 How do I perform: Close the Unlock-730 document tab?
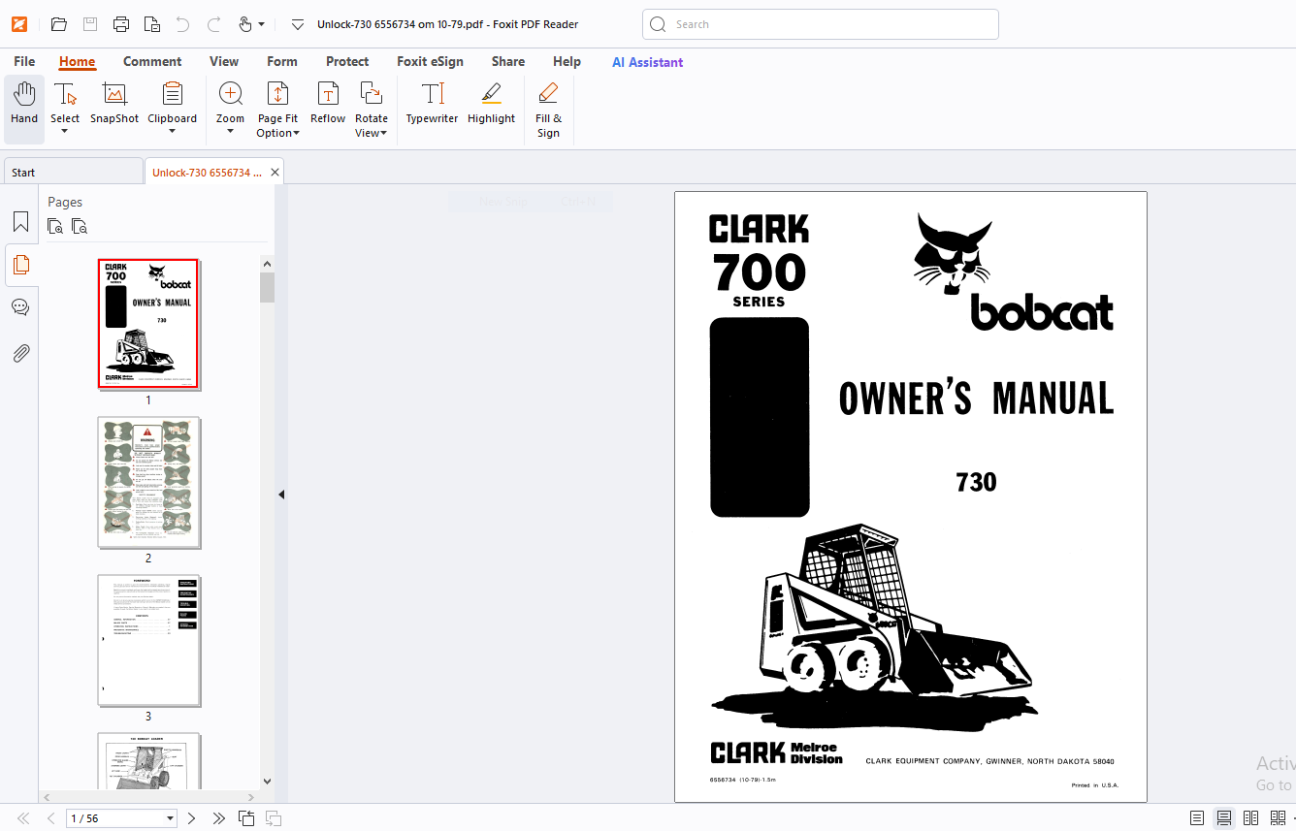pyautogui.click(x=275, y=173)
